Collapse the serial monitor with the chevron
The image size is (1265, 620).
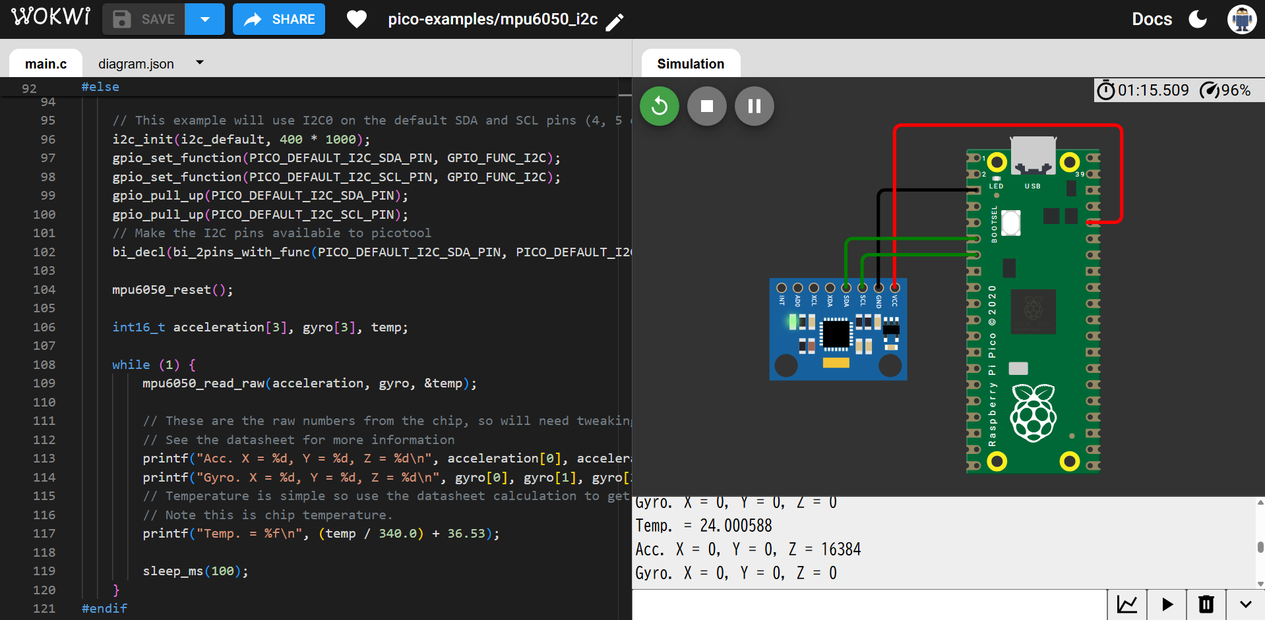[x=1246, y=604]
